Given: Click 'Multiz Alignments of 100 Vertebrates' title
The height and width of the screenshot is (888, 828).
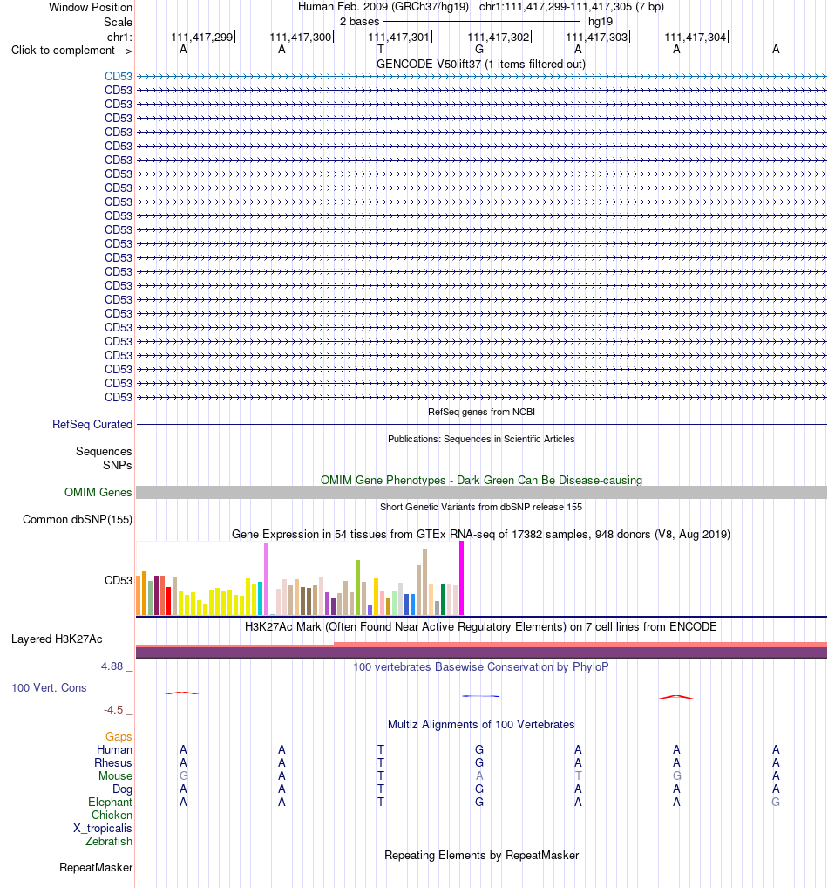Looking at the screenshot, I should point(481,724).
